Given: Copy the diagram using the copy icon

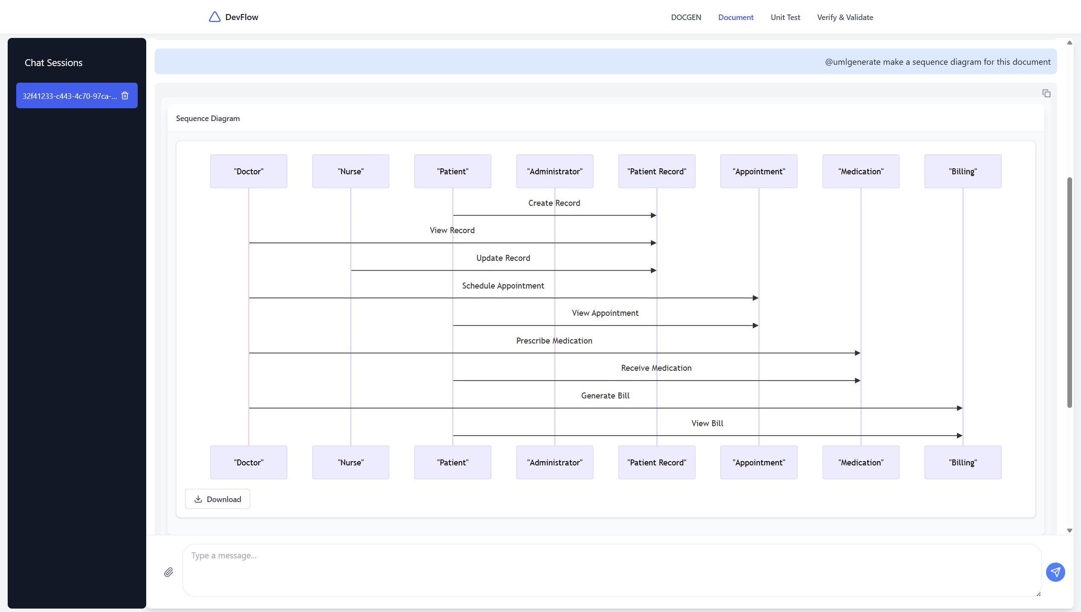Looking at the screenshot, I should 1046,93.
